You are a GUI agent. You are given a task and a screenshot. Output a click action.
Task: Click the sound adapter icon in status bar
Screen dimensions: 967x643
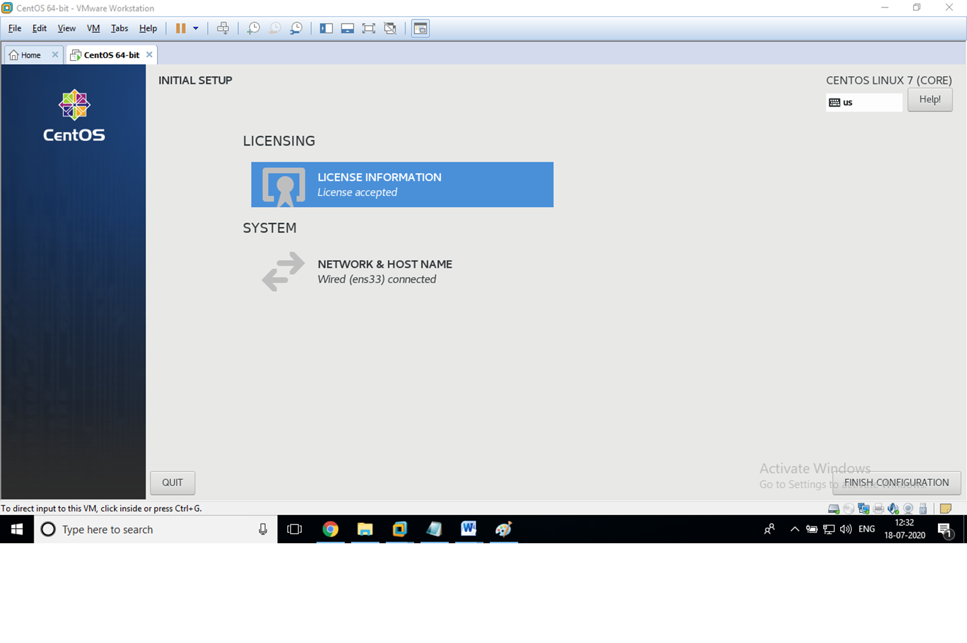tap(892, 508)
